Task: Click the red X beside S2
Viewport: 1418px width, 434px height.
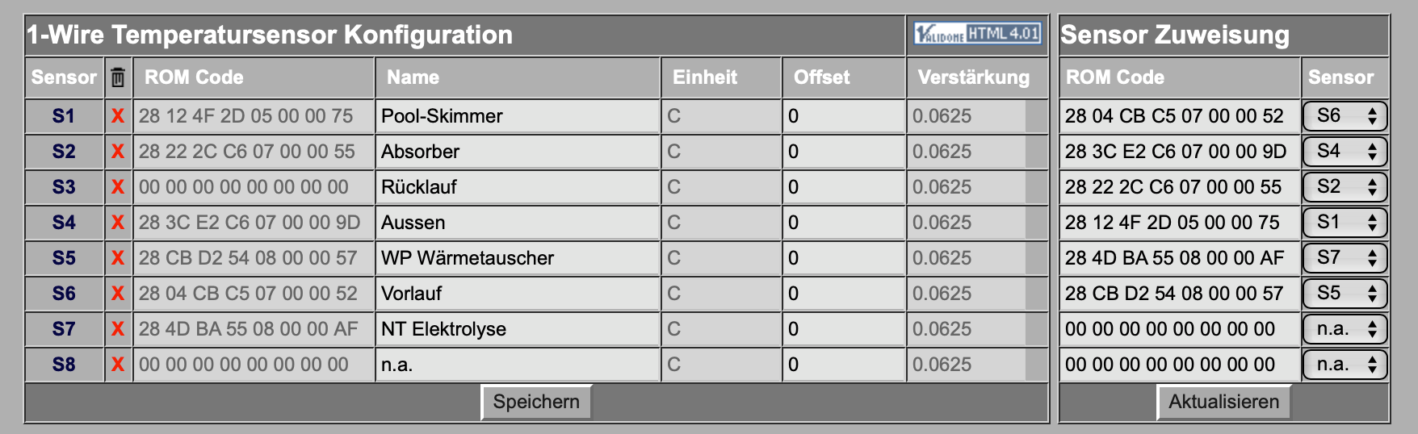Action: 118,152
